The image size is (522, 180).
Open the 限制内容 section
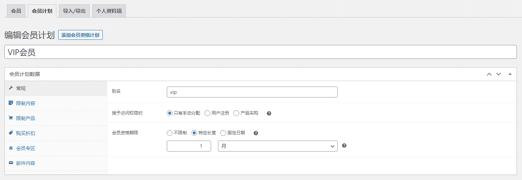click(56, 103)
